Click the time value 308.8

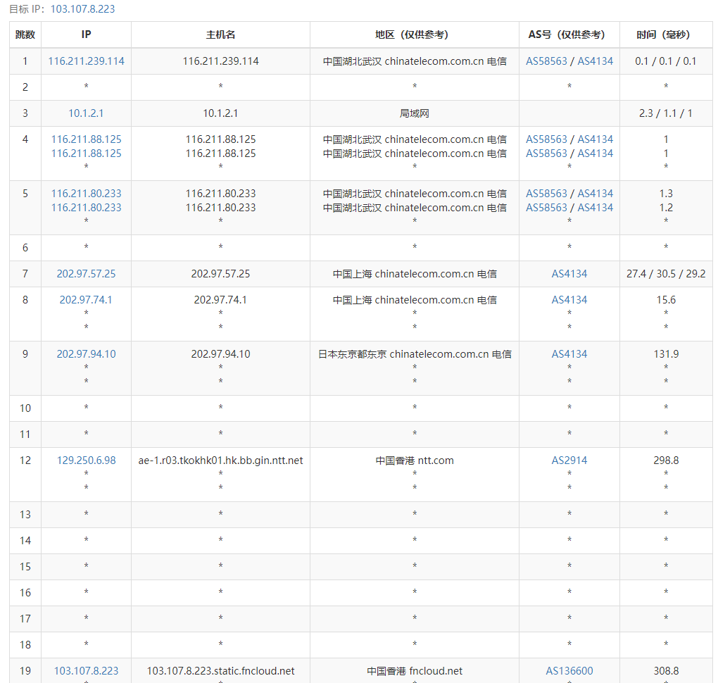(666, 670)
